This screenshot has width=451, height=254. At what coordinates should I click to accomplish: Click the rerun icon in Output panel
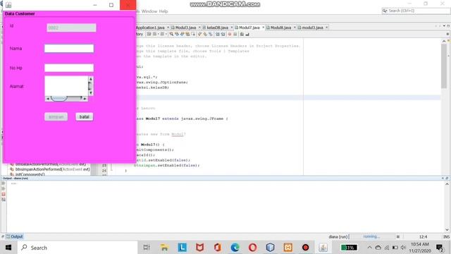(x=4, y=183)
